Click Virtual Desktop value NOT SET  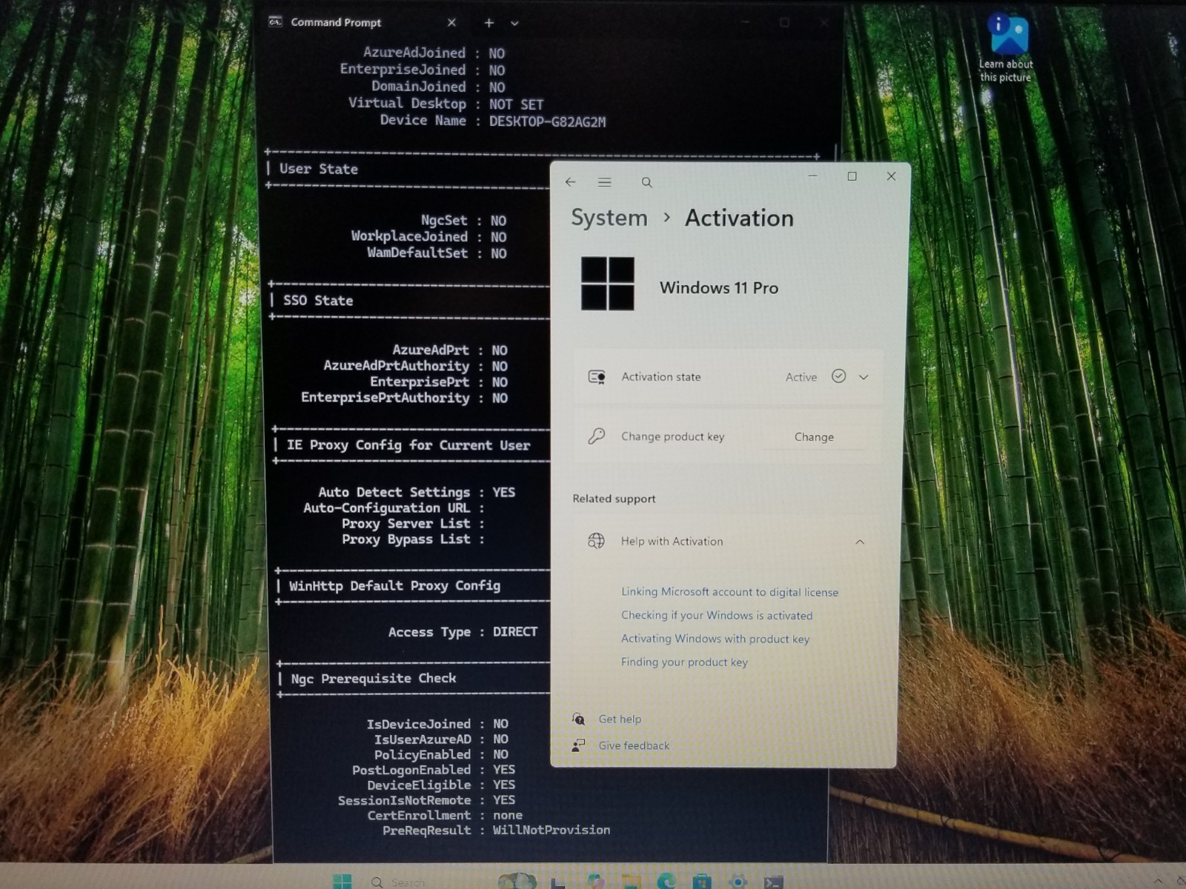point(516,104)
